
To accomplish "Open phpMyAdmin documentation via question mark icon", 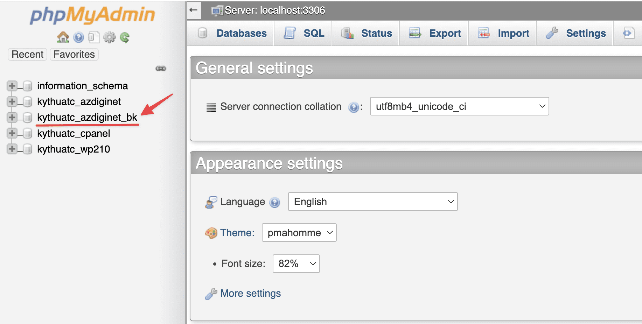I will (x=78, y=37).
